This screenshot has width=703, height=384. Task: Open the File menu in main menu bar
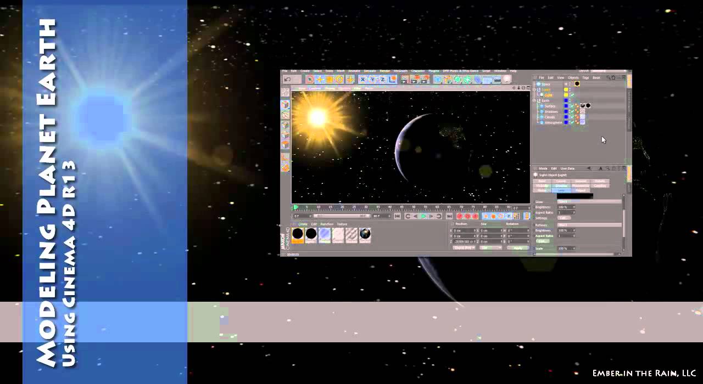coord(284,71)
